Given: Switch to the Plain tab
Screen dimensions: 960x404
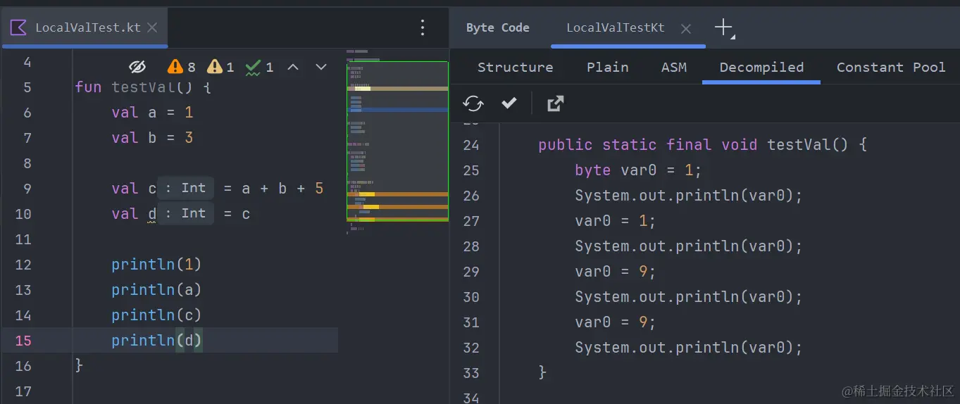Looking at the screenshot, I should [607, 67].
